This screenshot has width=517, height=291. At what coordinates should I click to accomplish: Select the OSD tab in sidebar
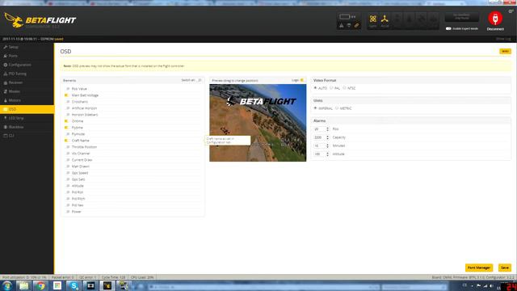pos(27,109)
